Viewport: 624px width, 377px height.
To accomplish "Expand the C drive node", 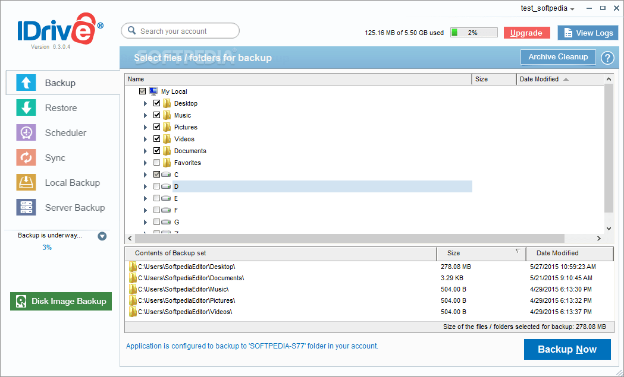I will pyautogui.click(x=145, y=175).
